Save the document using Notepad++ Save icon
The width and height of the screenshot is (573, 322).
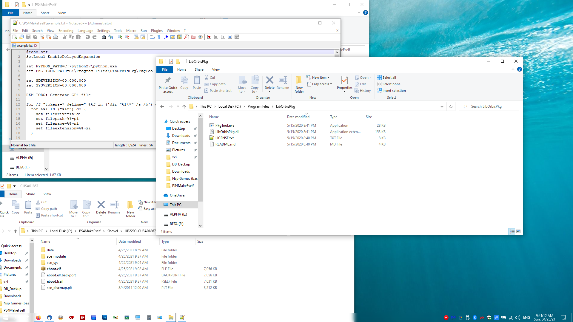pos(28,37)
